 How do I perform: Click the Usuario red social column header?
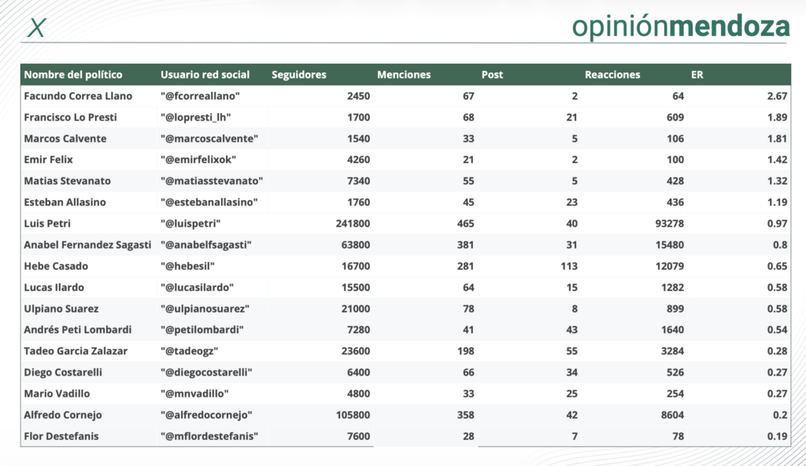[205, 75]
